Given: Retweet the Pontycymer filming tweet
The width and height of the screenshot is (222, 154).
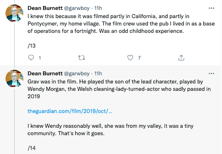Looking at the screenshot, I should coord(81,58).
